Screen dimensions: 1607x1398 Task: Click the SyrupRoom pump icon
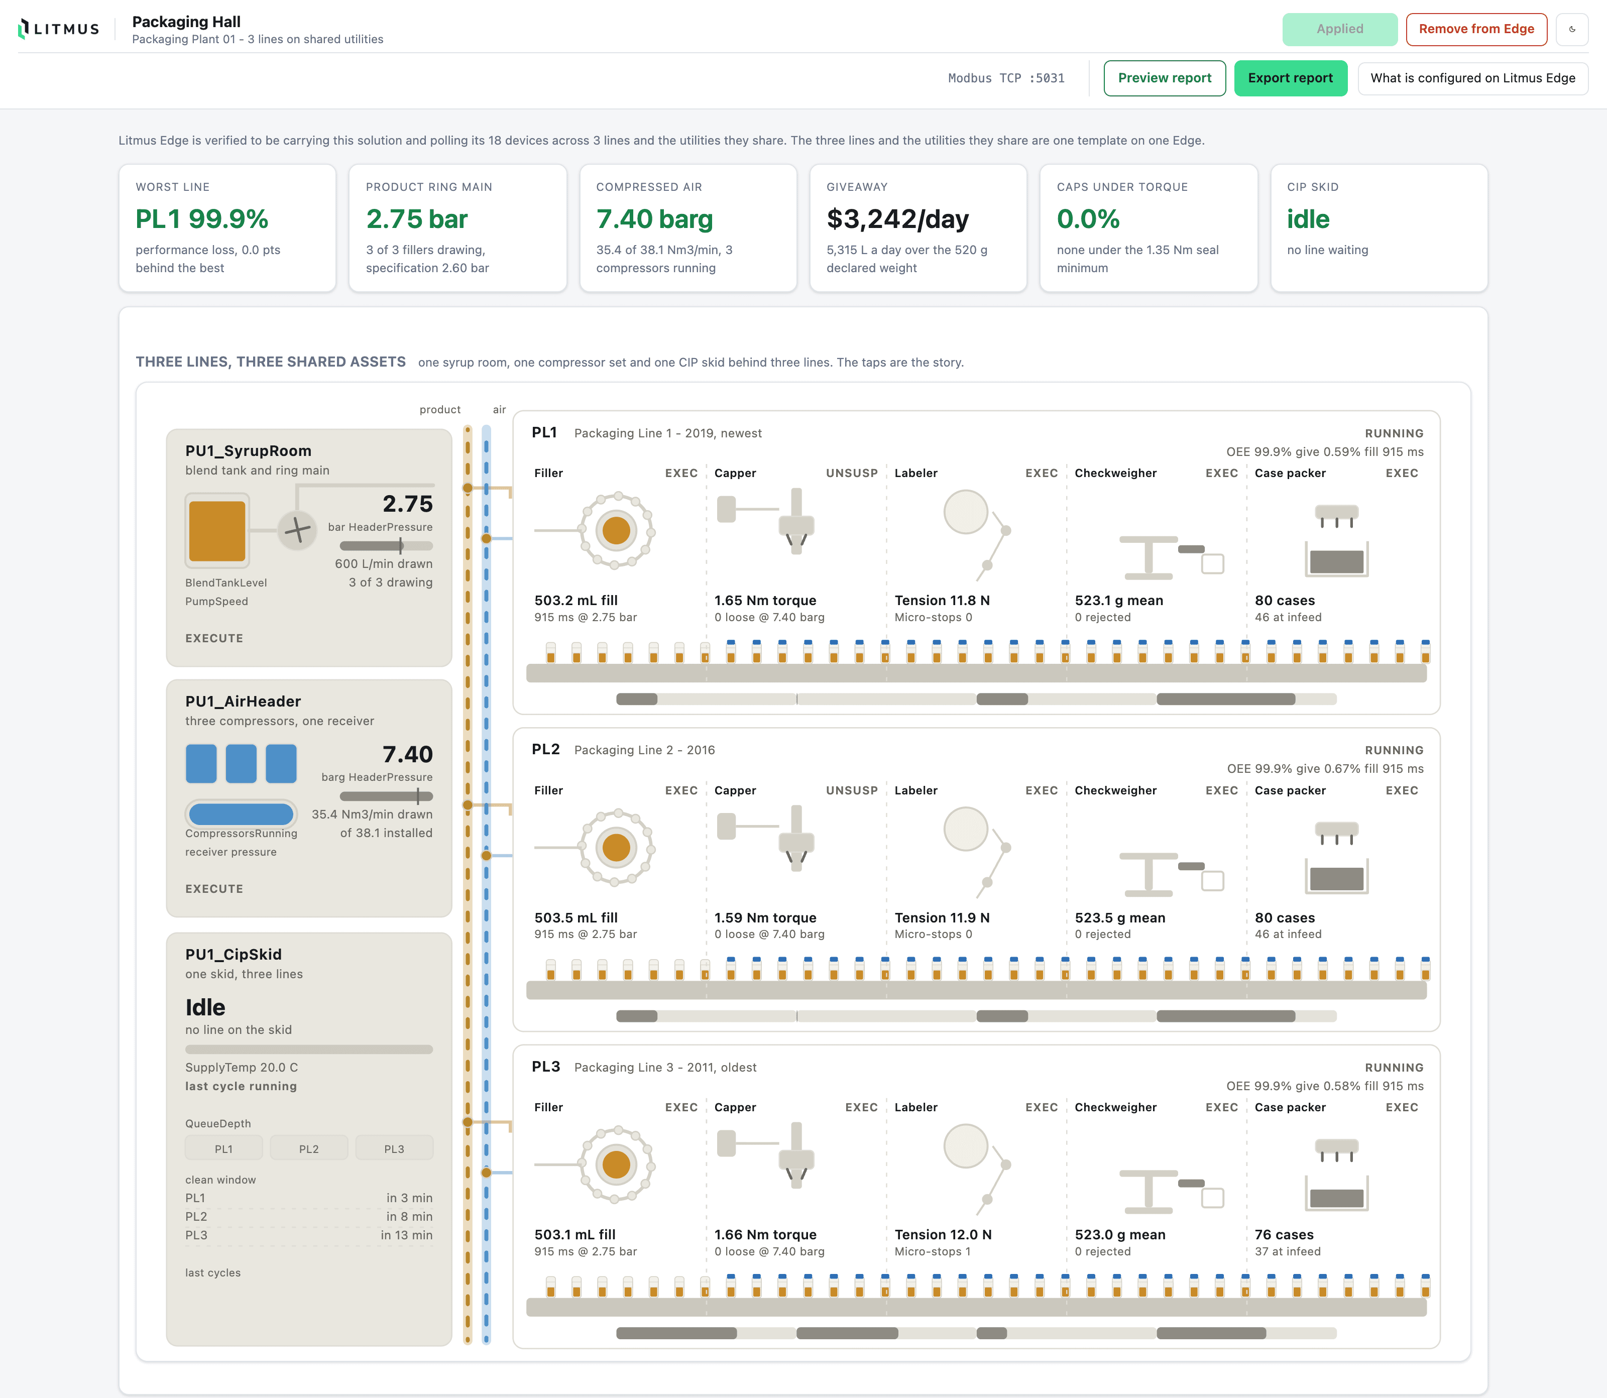pyautogui.click(x=297, y=530)
